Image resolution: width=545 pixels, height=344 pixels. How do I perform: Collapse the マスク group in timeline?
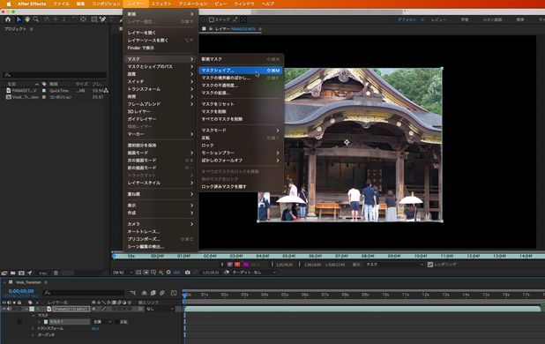coord(34,316)
